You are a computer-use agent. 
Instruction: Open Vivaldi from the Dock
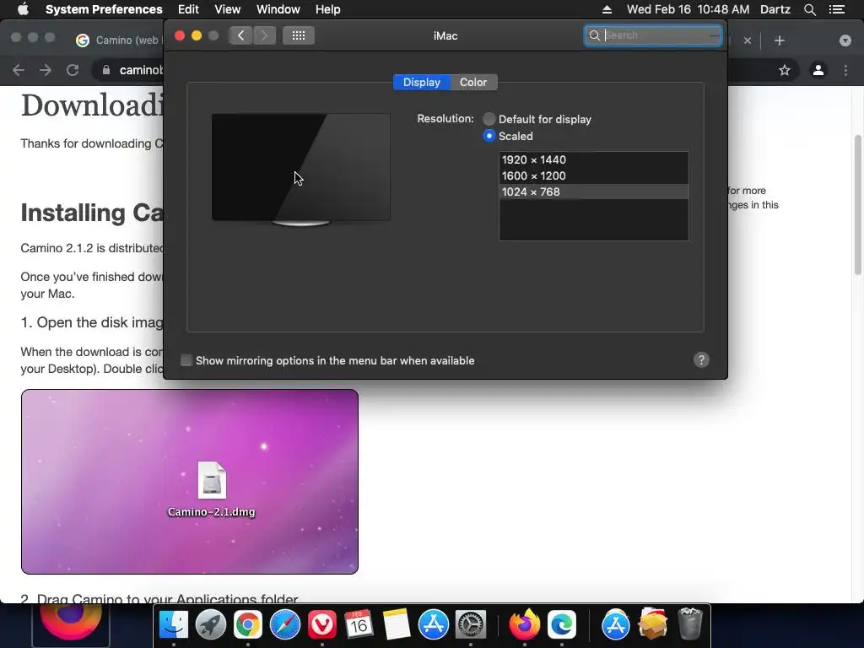(322, 625)
